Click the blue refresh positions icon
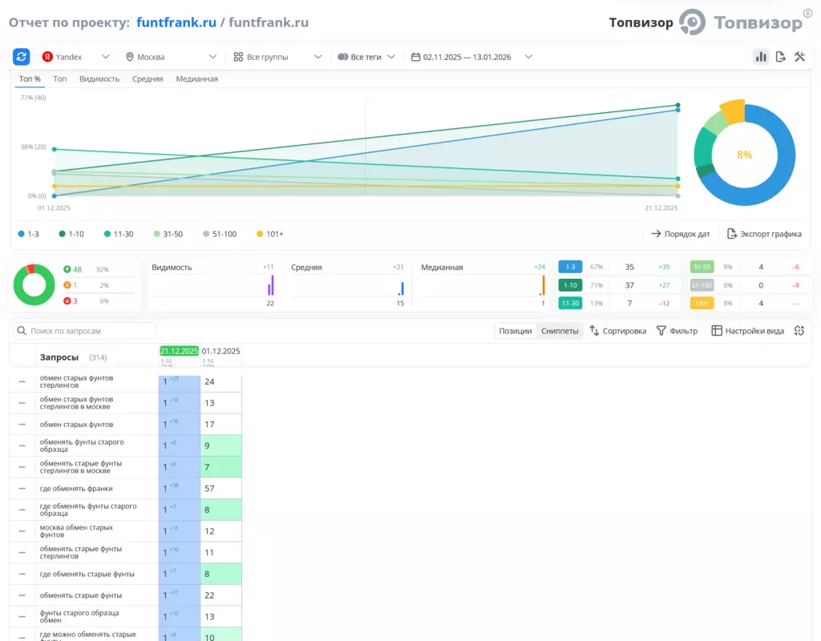Screen dimensions: 821x641 [x=22, y=57]
